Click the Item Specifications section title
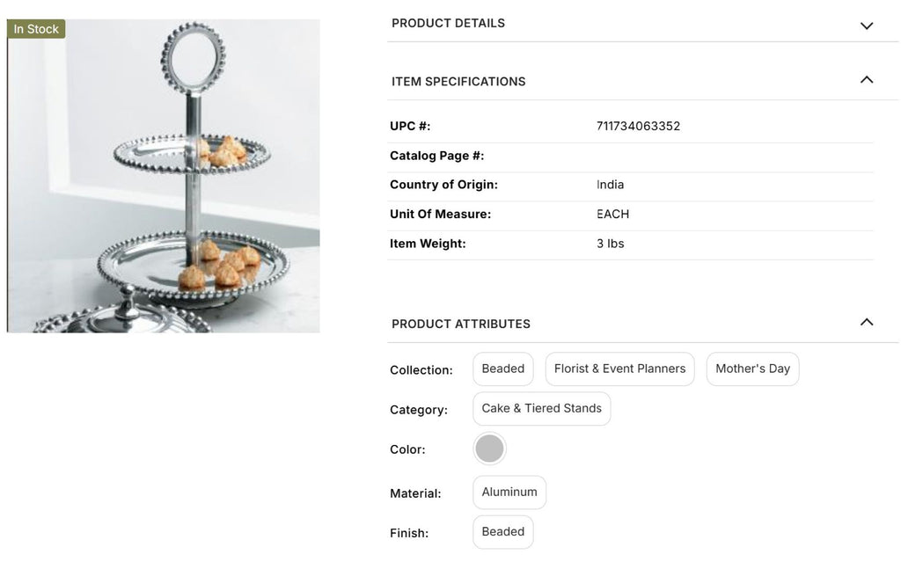The width and height of the screenshot is (901, 562). tap(458, 82)
